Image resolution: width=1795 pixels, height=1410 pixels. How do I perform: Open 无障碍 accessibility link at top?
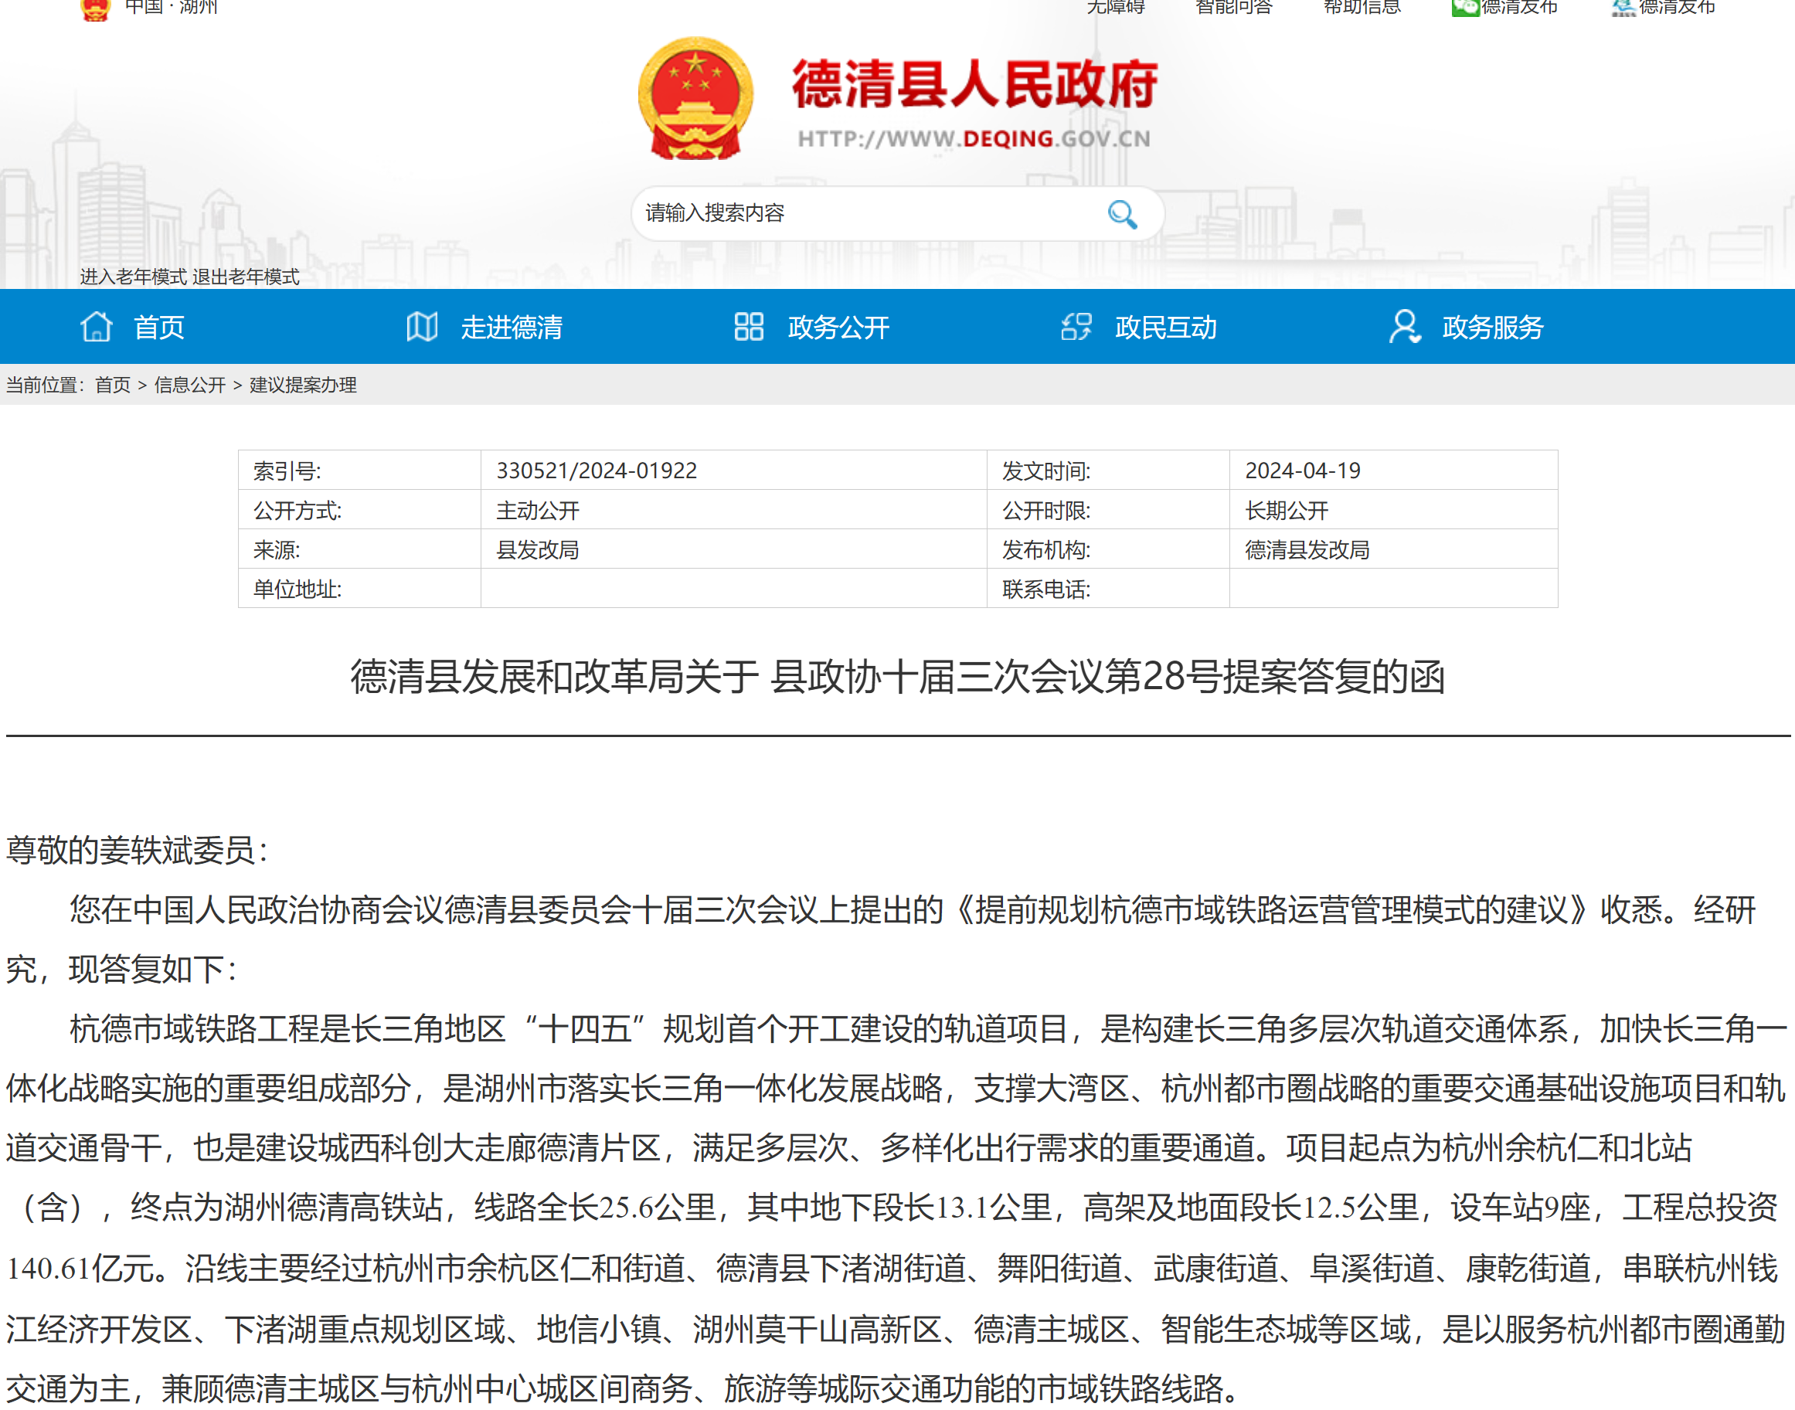pyautogui.click(x=1115, y=8)
